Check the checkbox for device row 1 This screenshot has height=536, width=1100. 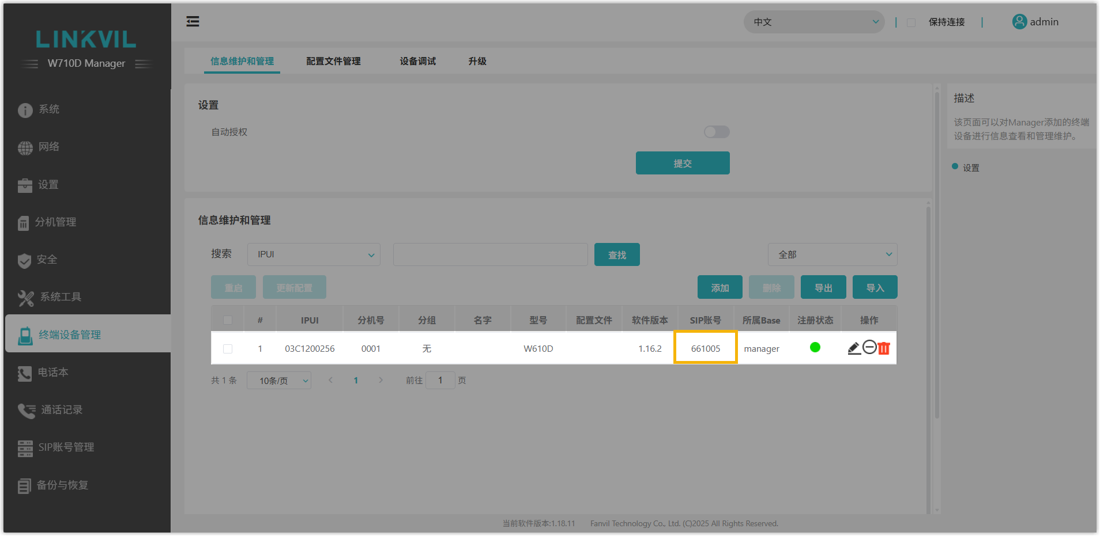[228, 349]
